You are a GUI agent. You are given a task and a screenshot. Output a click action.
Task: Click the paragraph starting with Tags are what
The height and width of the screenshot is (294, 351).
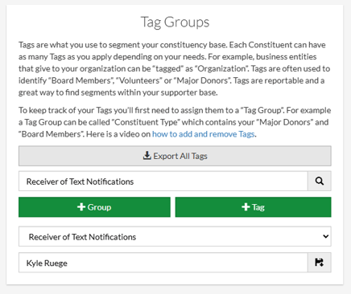coord(175,68)
